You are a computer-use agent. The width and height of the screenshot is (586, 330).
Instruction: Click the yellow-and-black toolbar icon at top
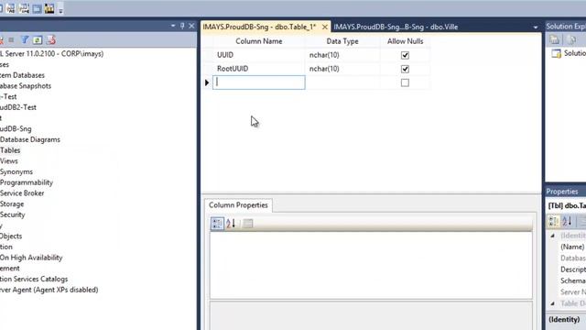tap(49, 8)
